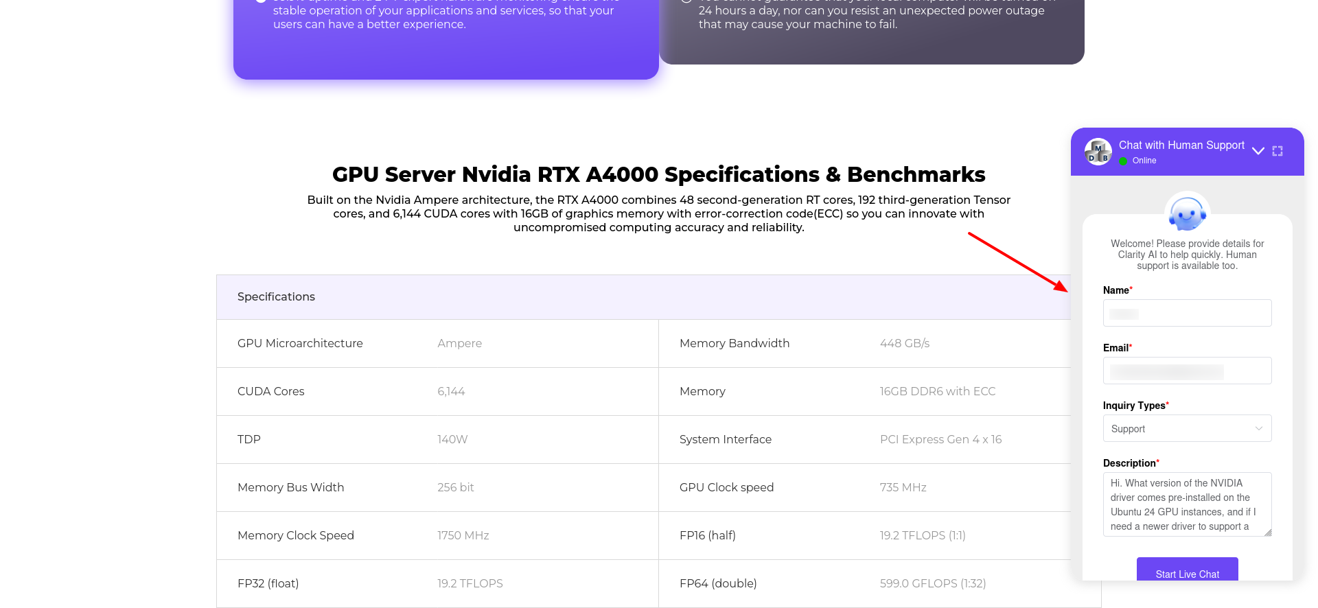This screenshot has width=1318, height=608.
Task: Select the '599.0 GFLOPS (1:32)' value
Action: point(933,583)
